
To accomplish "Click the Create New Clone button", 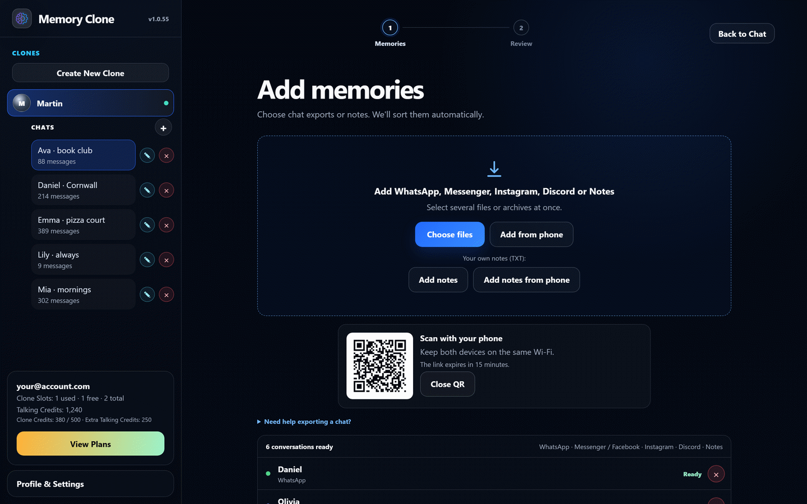I will click(90, 73).
